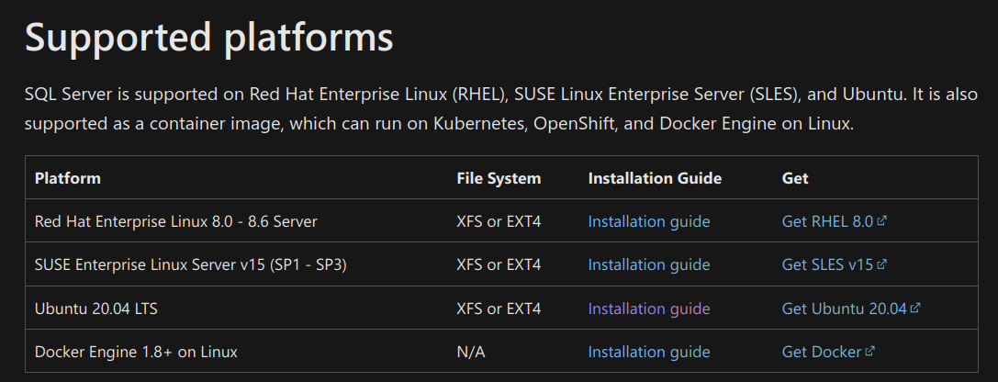Click the external-link icon beside Get RHEL 8.0

point(881,221)
